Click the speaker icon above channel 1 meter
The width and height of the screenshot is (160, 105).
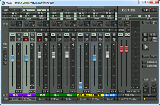pos(18,45)
